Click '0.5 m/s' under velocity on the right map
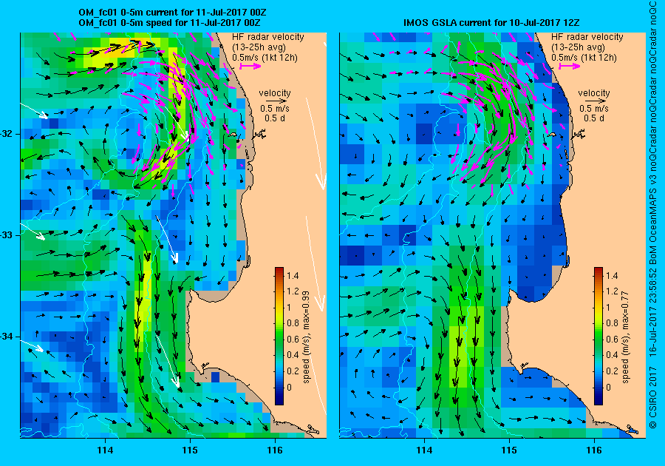665x466 pixels. tap(594, 109)
